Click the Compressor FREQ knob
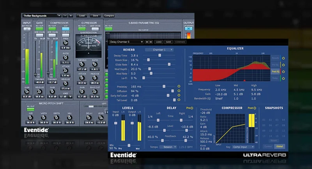 [x=66, y=43]
